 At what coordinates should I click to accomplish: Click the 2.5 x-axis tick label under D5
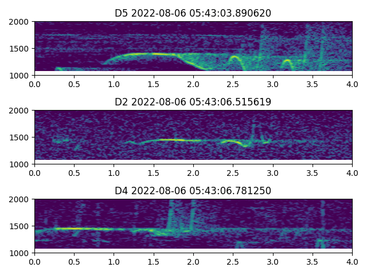pos(233,84)
